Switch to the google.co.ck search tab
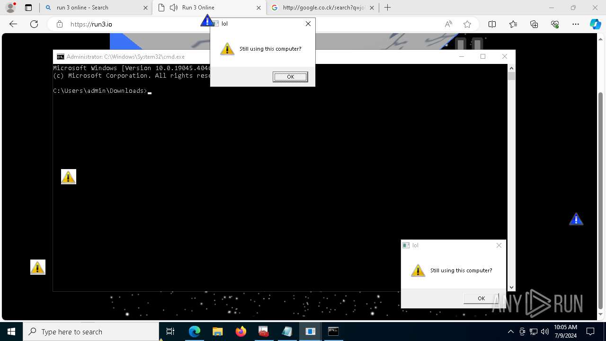This screenshot has height=341, width=606. point(322,8)
